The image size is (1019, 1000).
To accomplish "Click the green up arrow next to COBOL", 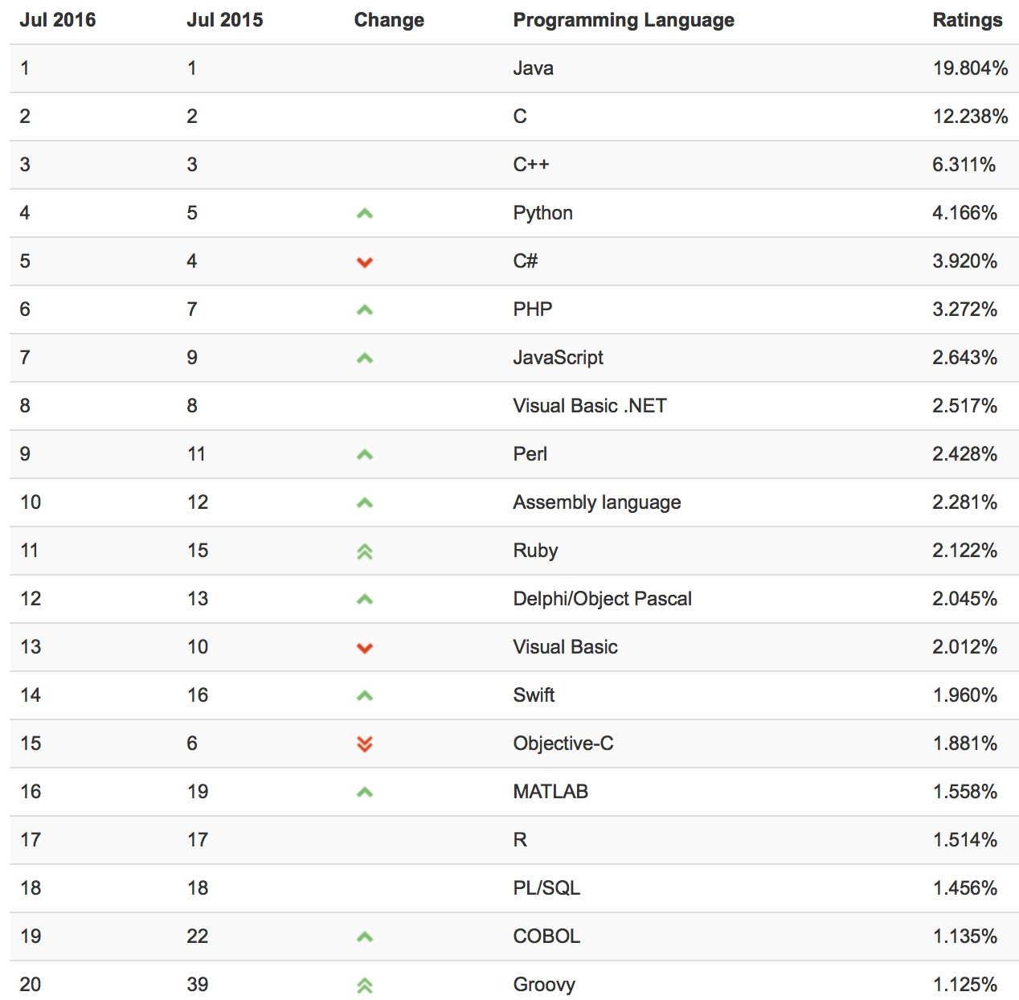I will [365, 937].
